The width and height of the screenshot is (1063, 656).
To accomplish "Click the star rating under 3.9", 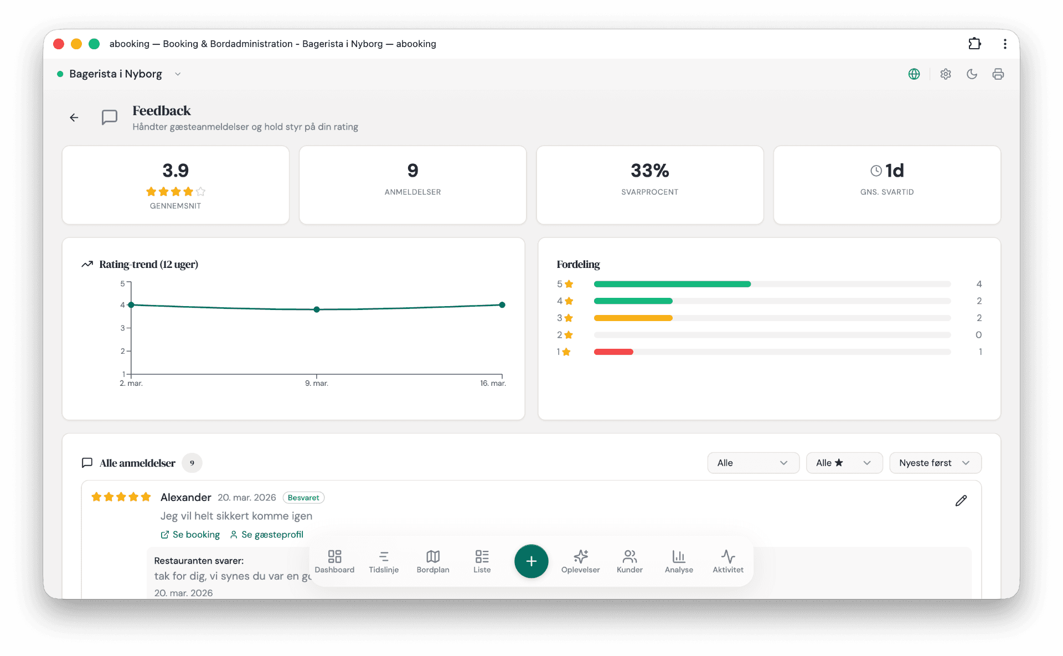I will 176,192.
